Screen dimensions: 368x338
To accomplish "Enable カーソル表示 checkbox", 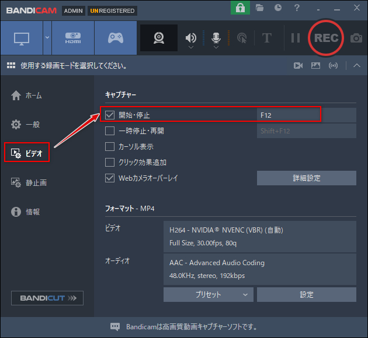I will click(x=110, y=146).
